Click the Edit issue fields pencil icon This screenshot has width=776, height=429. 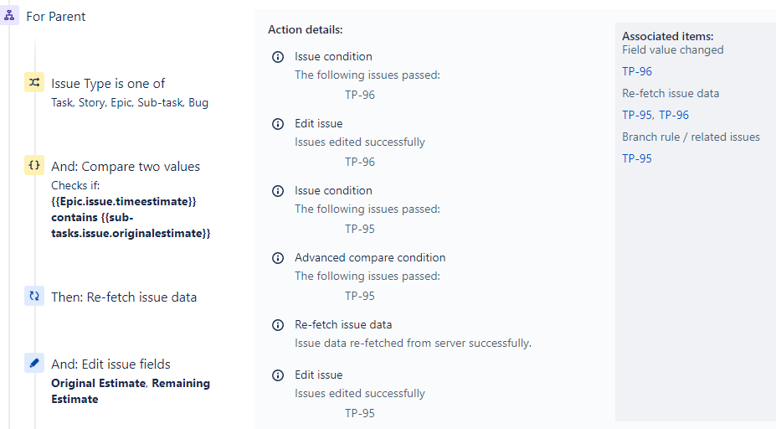(x=34, y=363)
